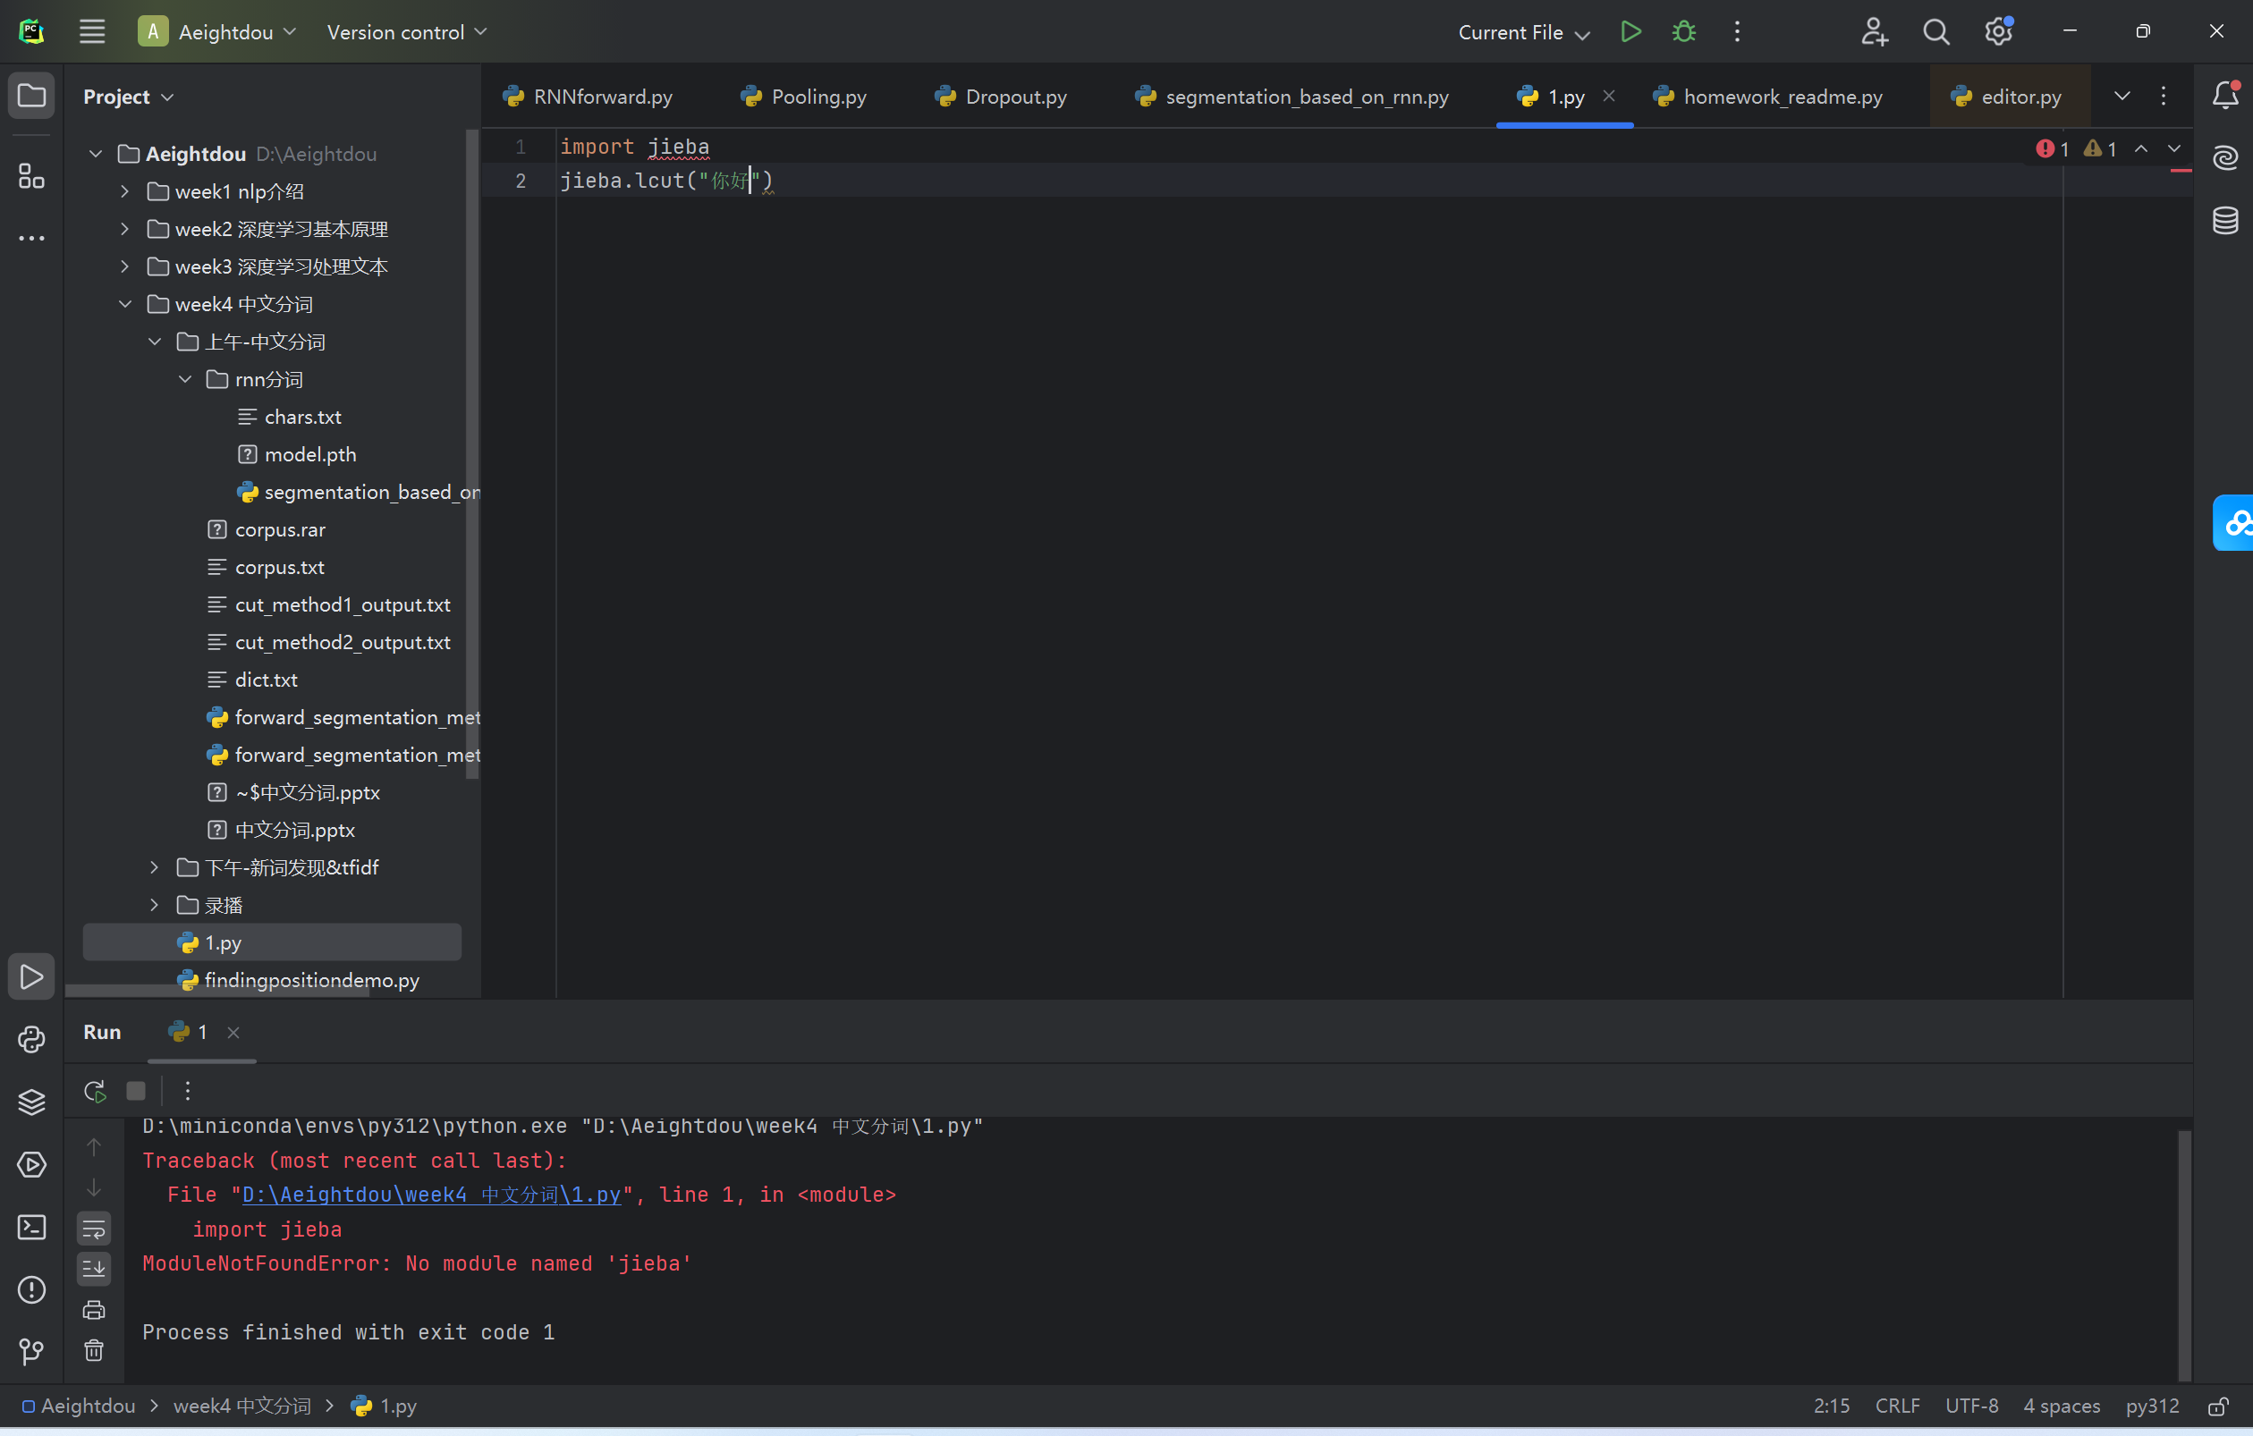Image resolution: width=2253 pixels, height=1436 pixels.
Task: Open the Search Everywhere magnifier icon
Action: (1935, 31)
